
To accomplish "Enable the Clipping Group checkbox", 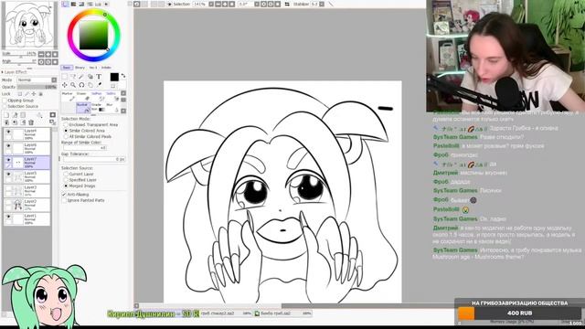I will pos(5,101).
